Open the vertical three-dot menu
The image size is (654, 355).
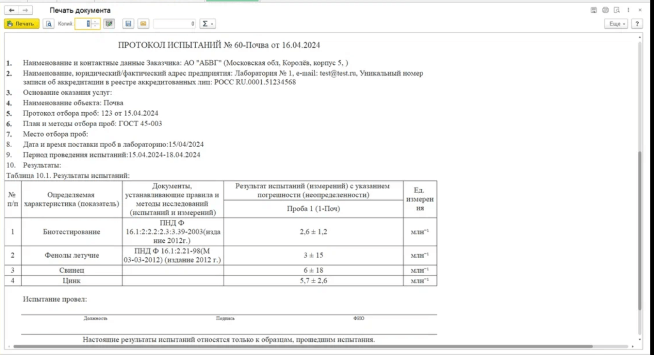coord(628,10)
